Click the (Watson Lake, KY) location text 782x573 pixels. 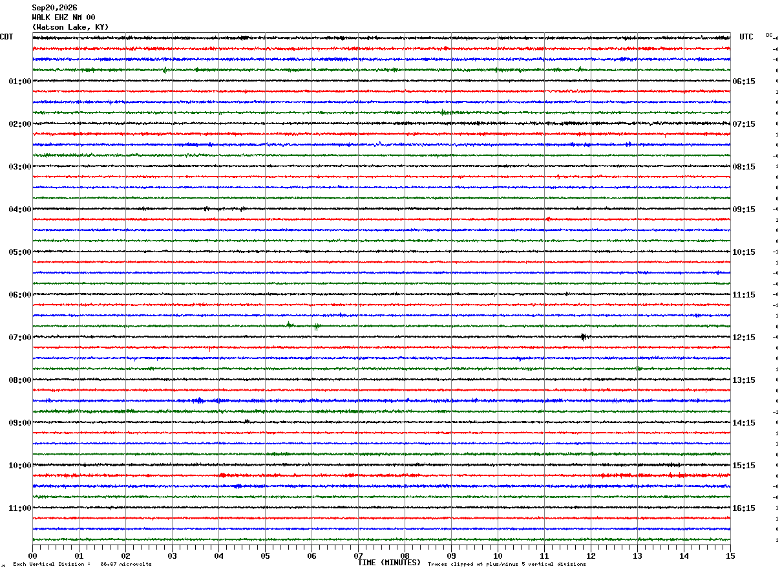[x=70, y=27]
